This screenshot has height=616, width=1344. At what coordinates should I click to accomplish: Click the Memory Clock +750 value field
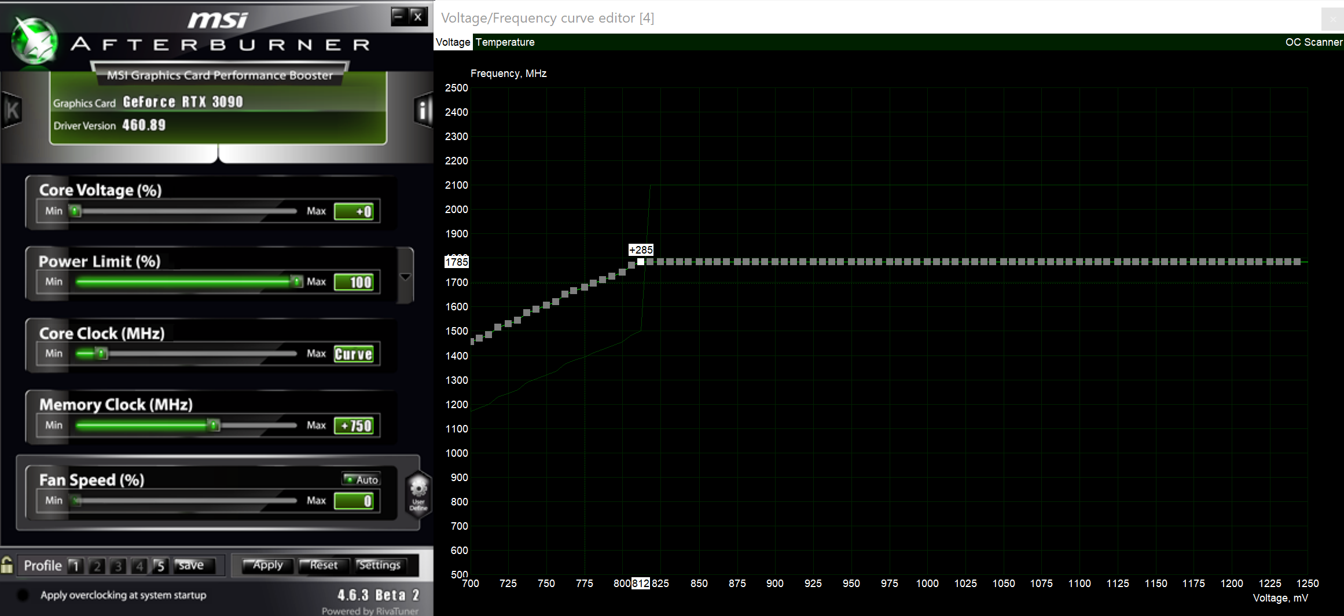(x=354, y=426)
